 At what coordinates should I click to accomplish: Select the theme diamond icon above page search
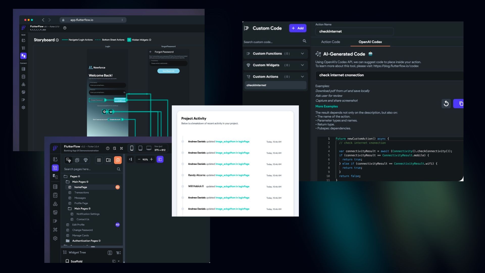86,160
